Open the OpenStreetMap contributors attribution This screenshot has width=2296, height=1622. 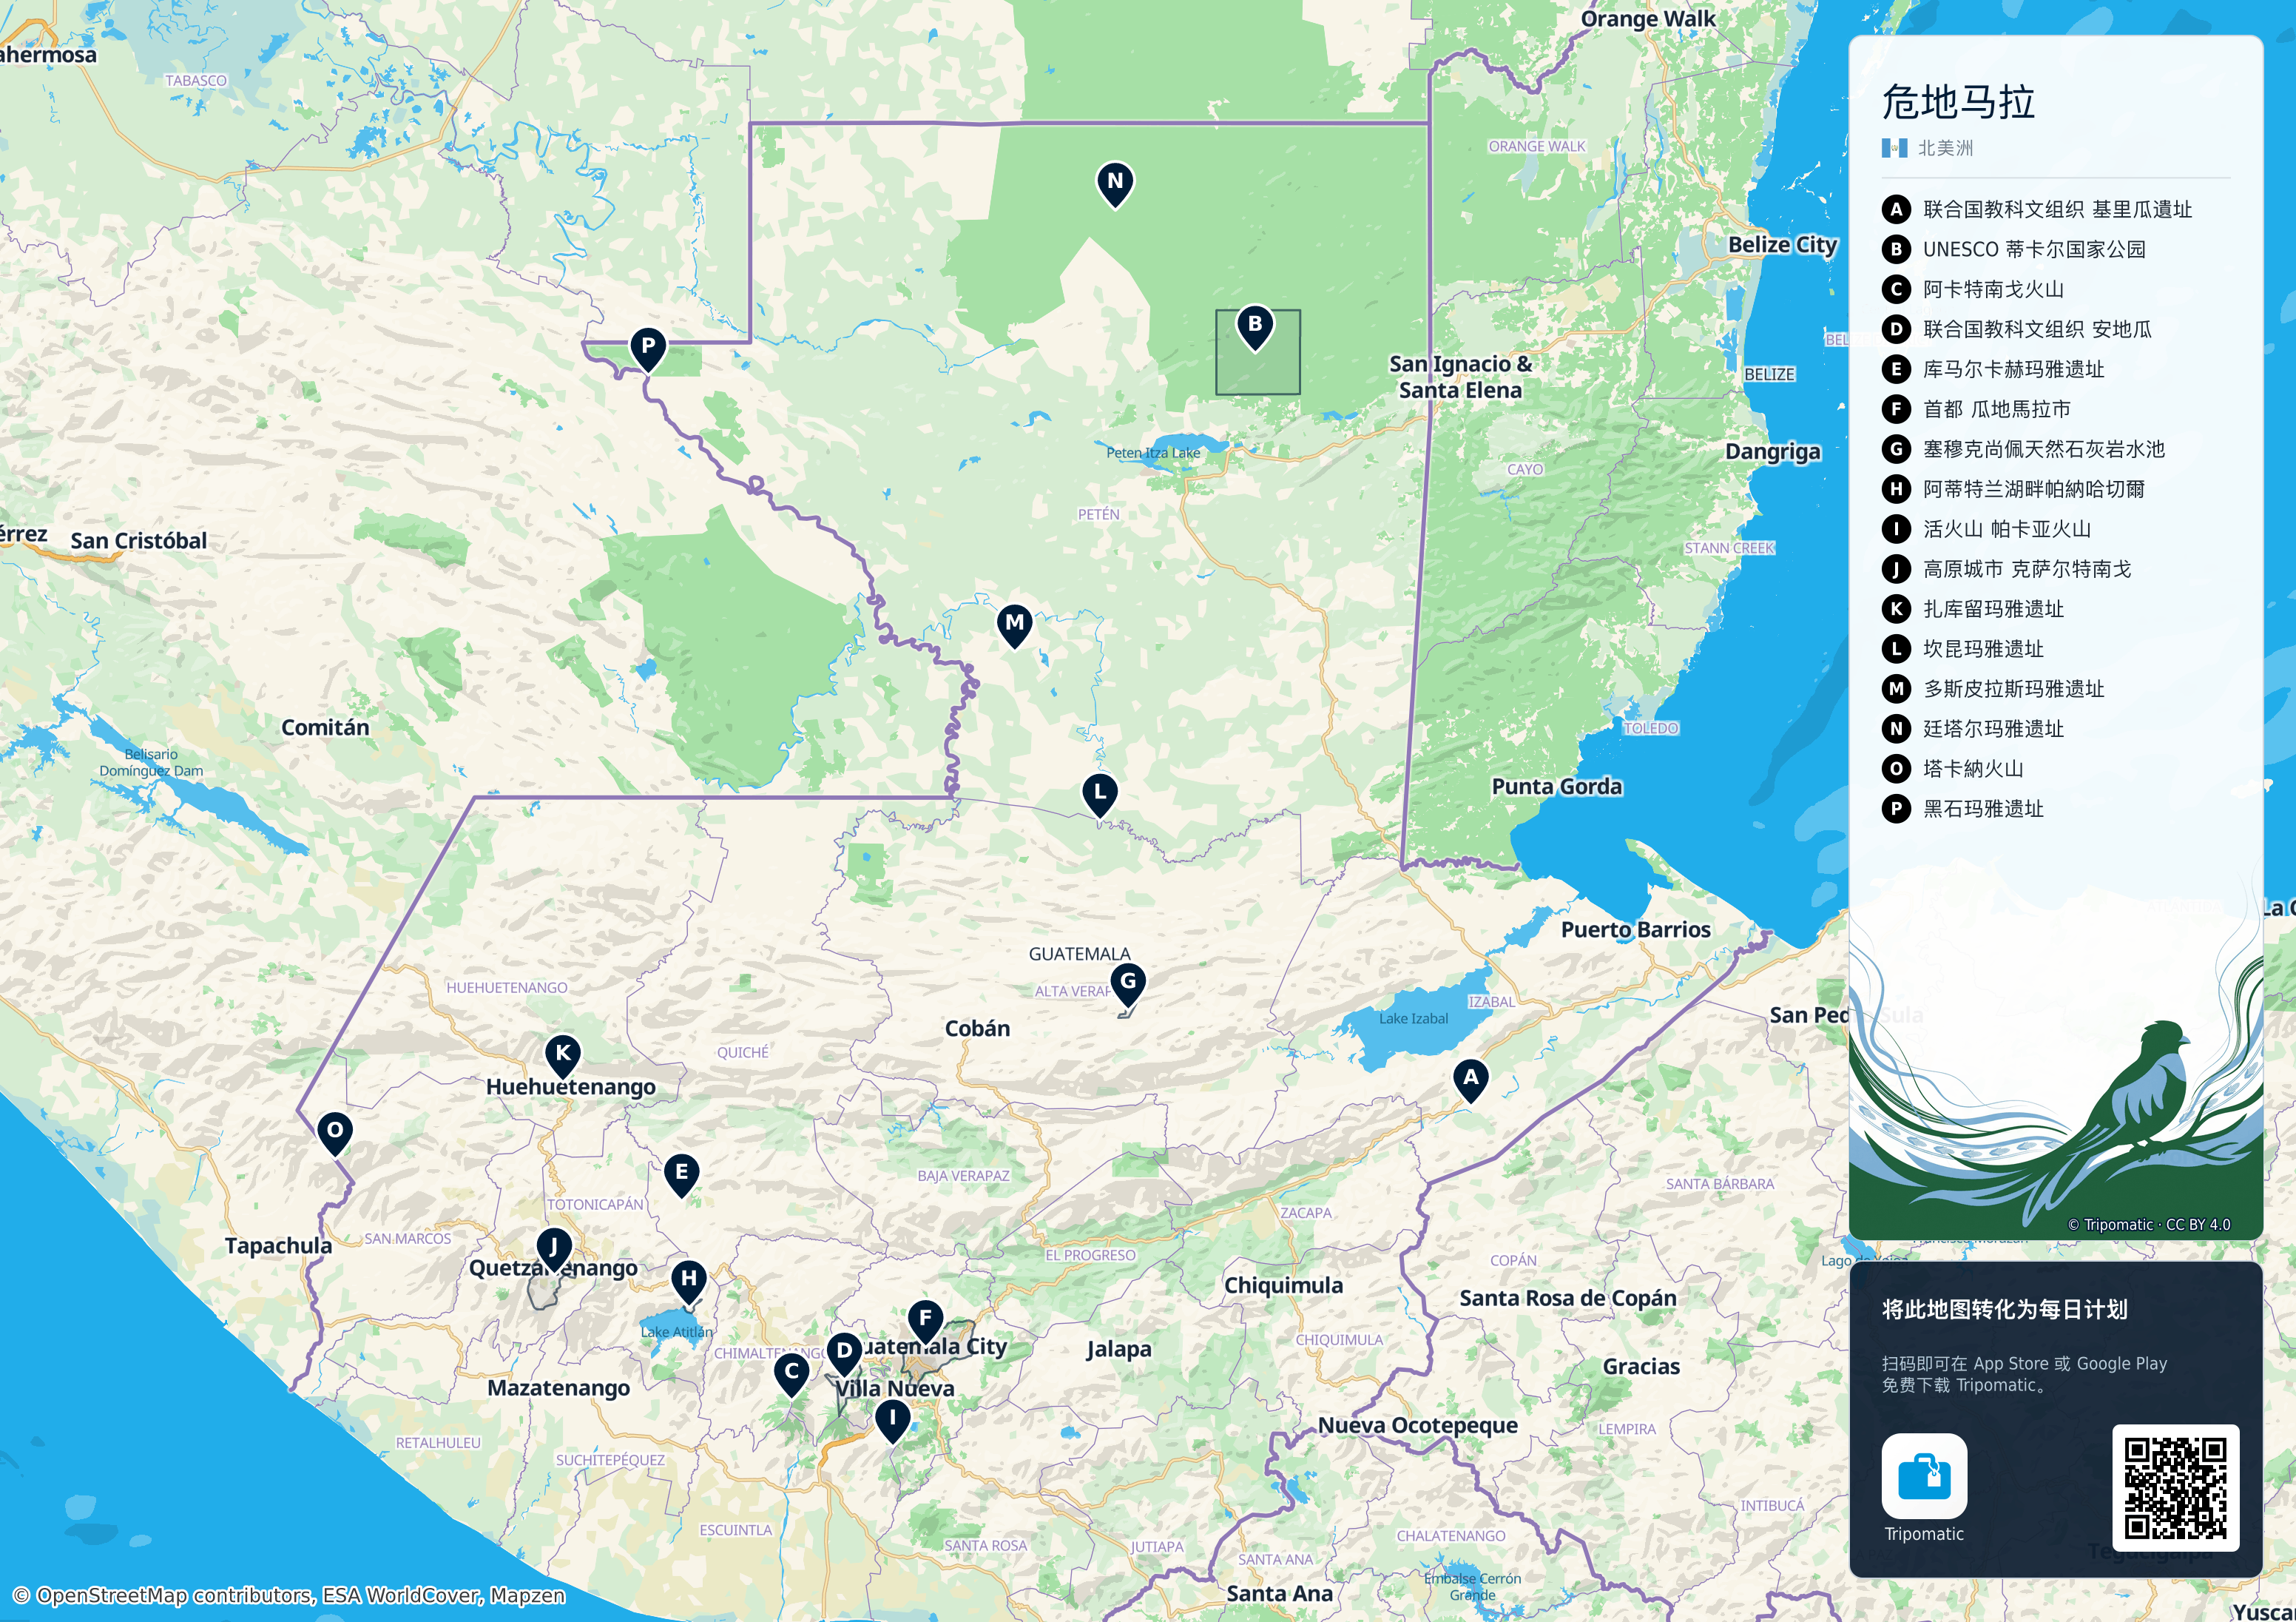click(x=289, y=1595)
